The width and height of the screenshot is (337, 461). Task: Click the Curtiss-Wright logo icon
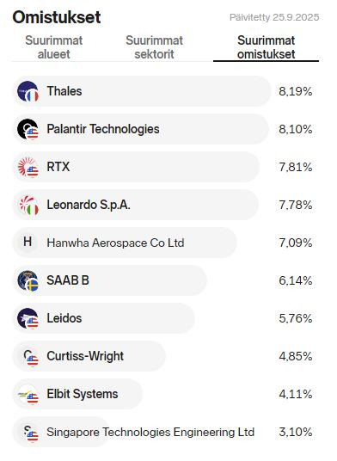pos(28,356)
